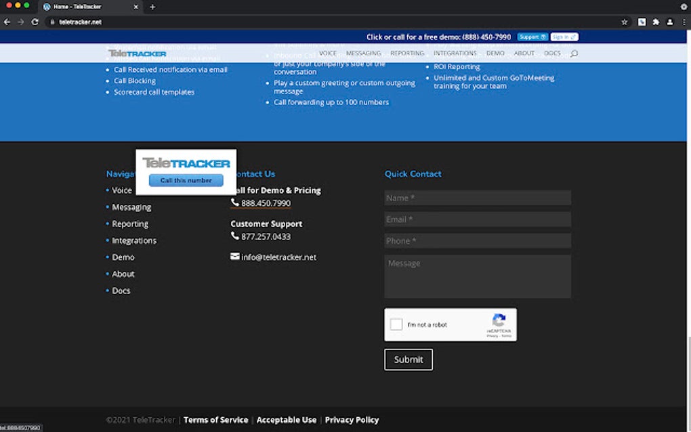Image resolution: width=691 pixels, height=432 pixels.
Task: Click site lock icon in address bar
Action: pos(52,22)
